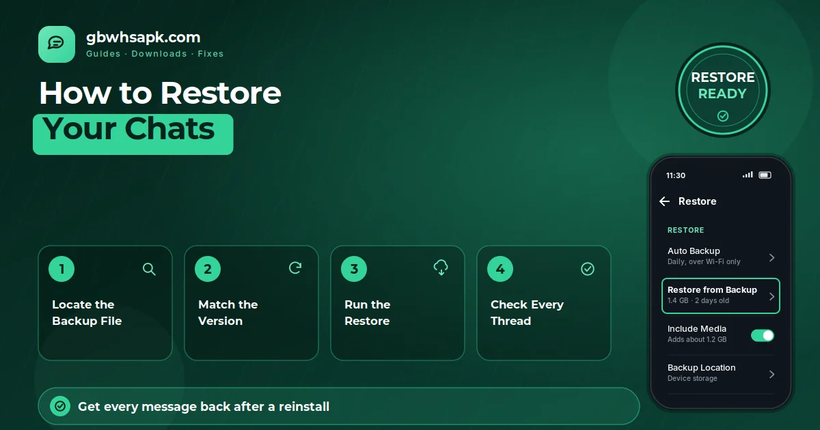This screenshot has width=820, height=430.
Task: Select the "Check Every Thread" card text
Action: (x=527, y=313)
